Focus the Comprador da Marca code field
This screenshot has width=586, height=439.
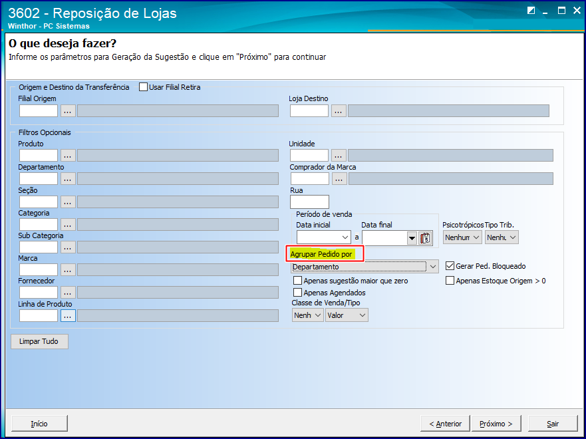coord(310,178)
